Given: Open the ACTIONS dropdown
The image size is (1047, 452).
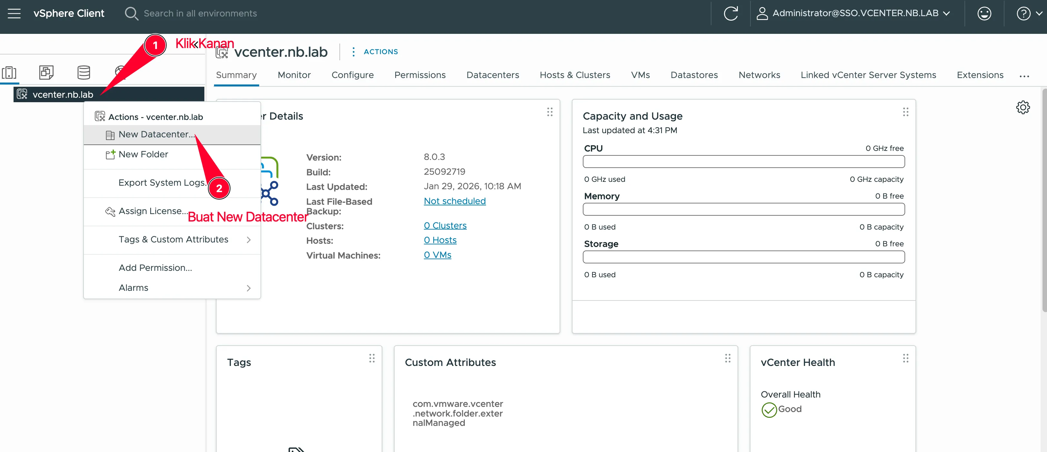Looking at the screenshot, I should [380, 52].
